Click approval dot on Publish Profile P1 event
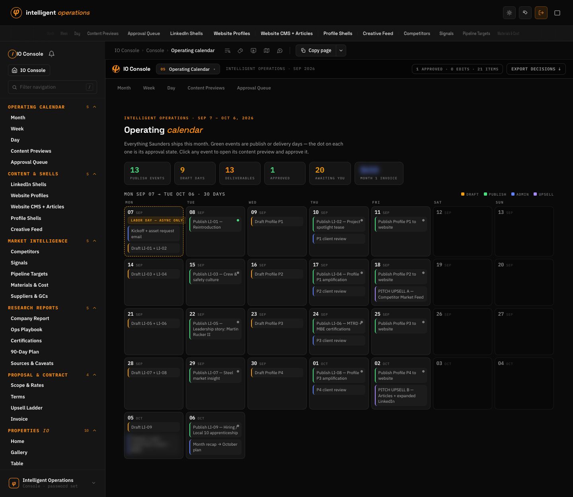The height and width of the screenshot is (497, 573). pos(423,220)
